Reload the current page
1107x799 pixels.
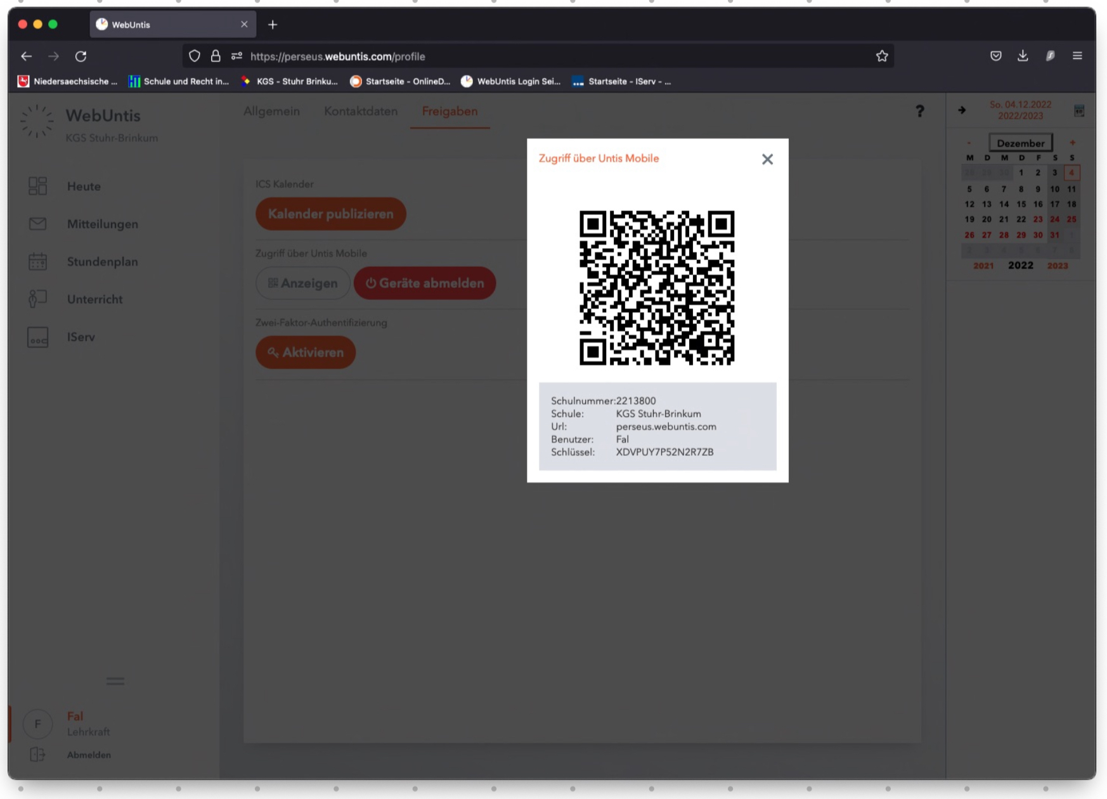click(x=81, y=56)
